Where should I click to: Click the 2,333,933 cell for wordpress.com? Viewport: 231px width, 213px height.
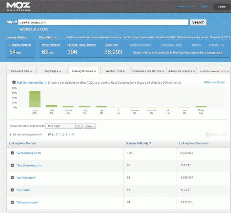click(187, 153)
